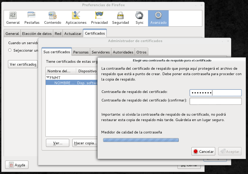Click the 'Nombre del...' column header
Image resolution: width=248 pixels, height=174 pixels.
[x=61, y=71]
